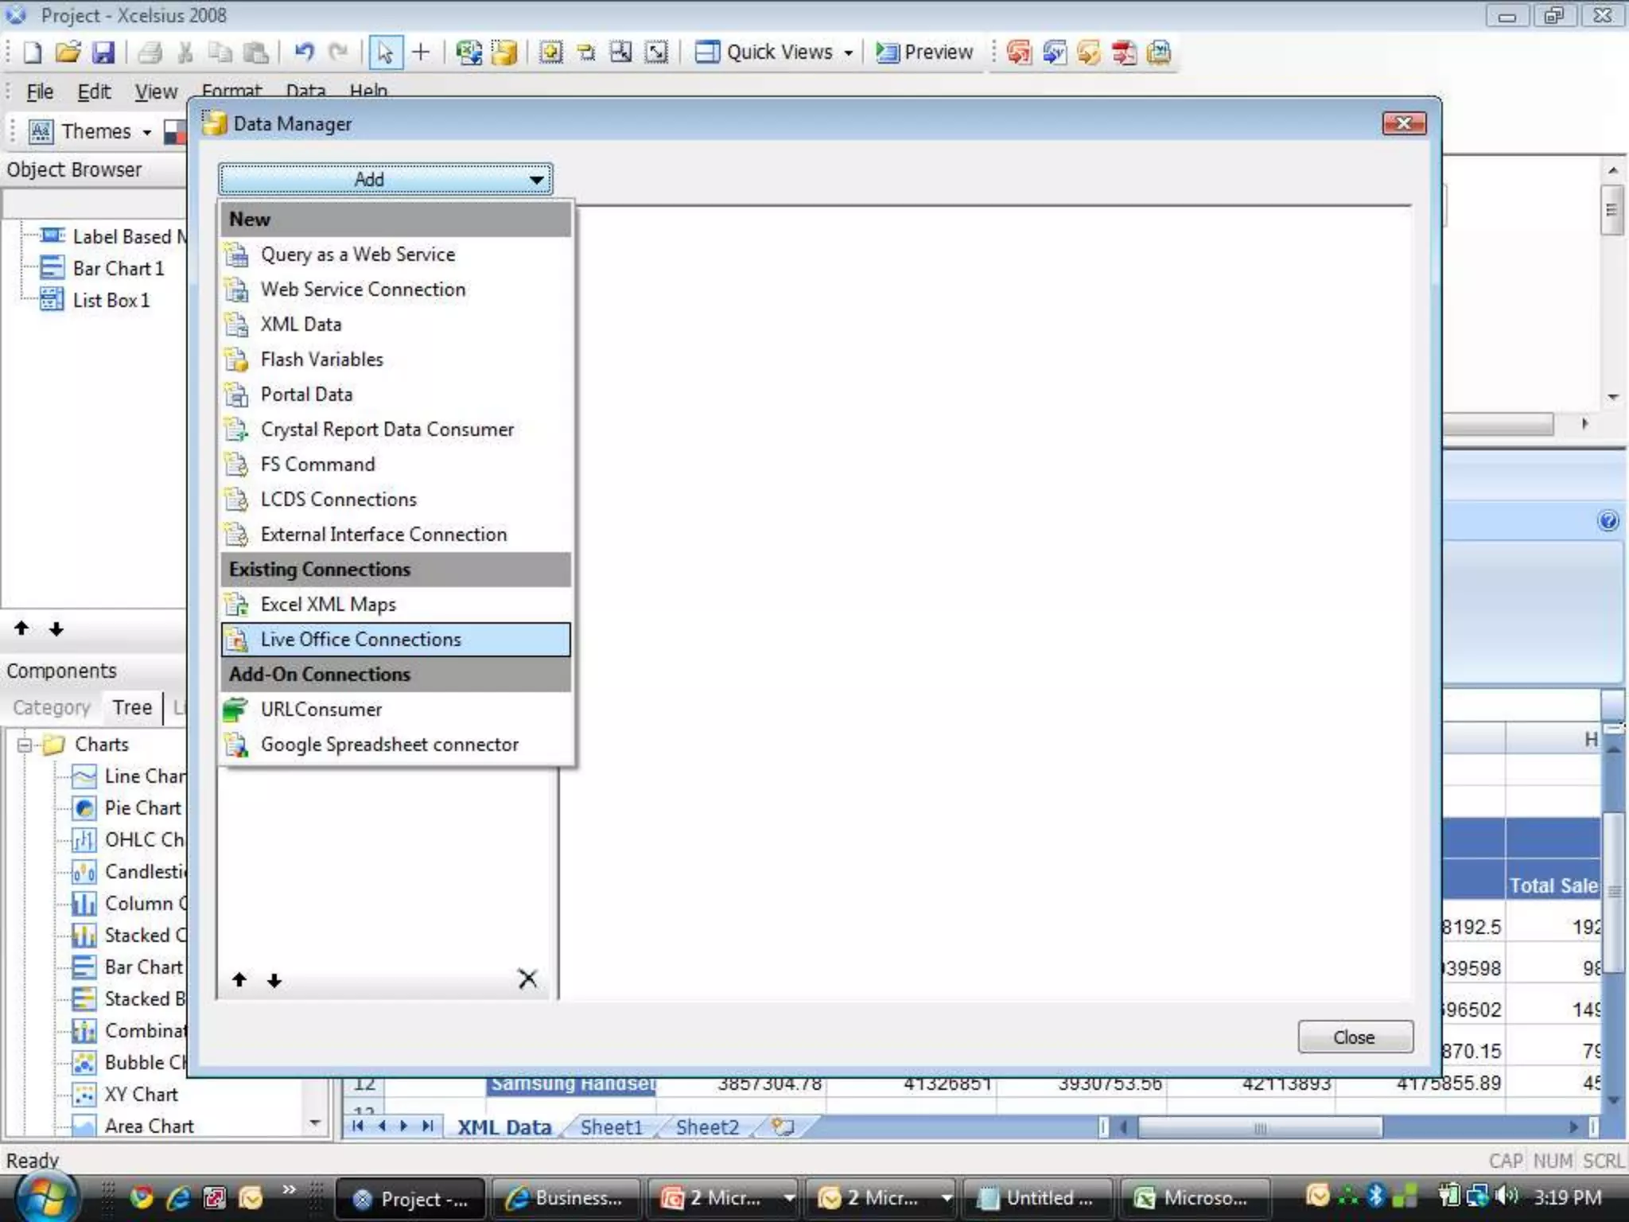Click the help question mark icon
1629x1222 pixels.
pyautogui.click(x=1608, y=521)
